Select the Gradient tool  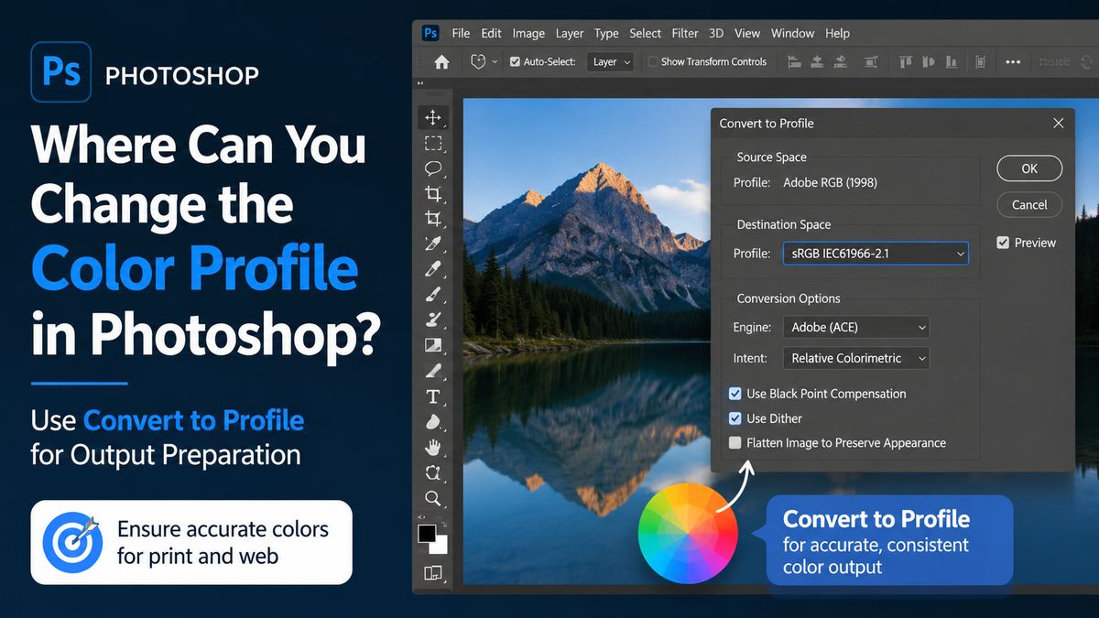[433, 345]
